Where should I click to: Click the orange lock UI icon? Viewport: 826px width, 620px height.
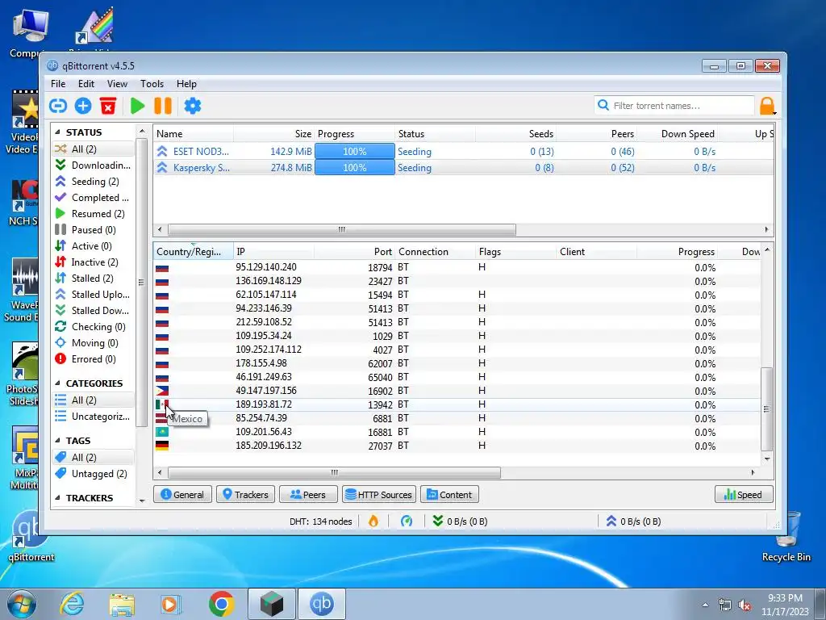coord(768,106)
